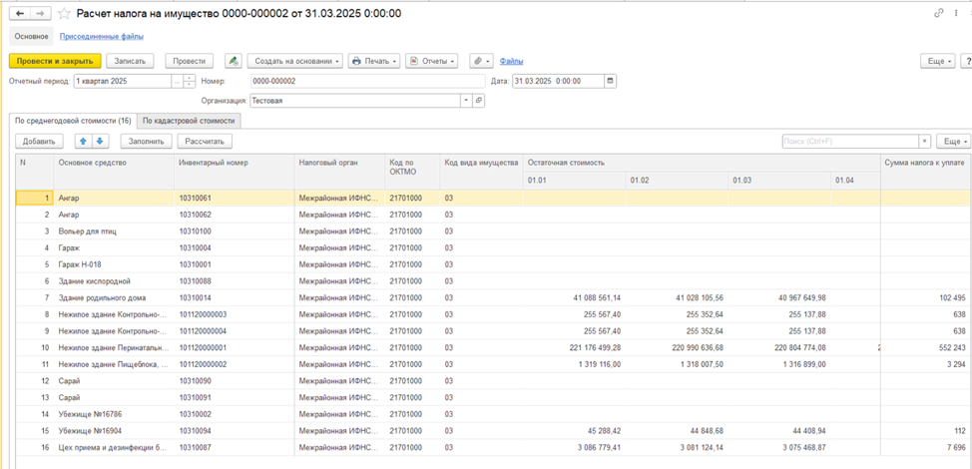Copy document link using chain icon
This screenshot has width=972, height=469.
point(938,13)
